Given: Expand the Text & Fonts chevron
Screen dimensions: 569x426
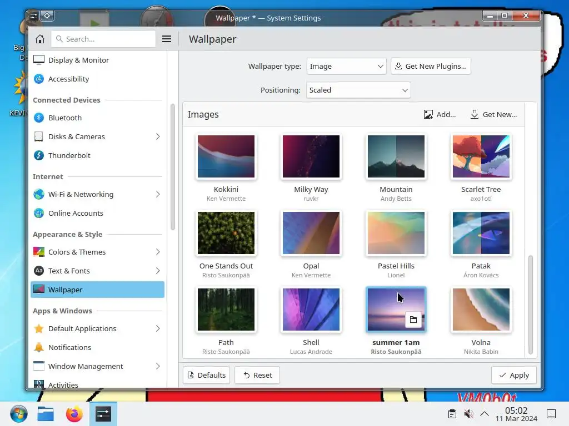Looking at the screenshot, I should [158, 271].
